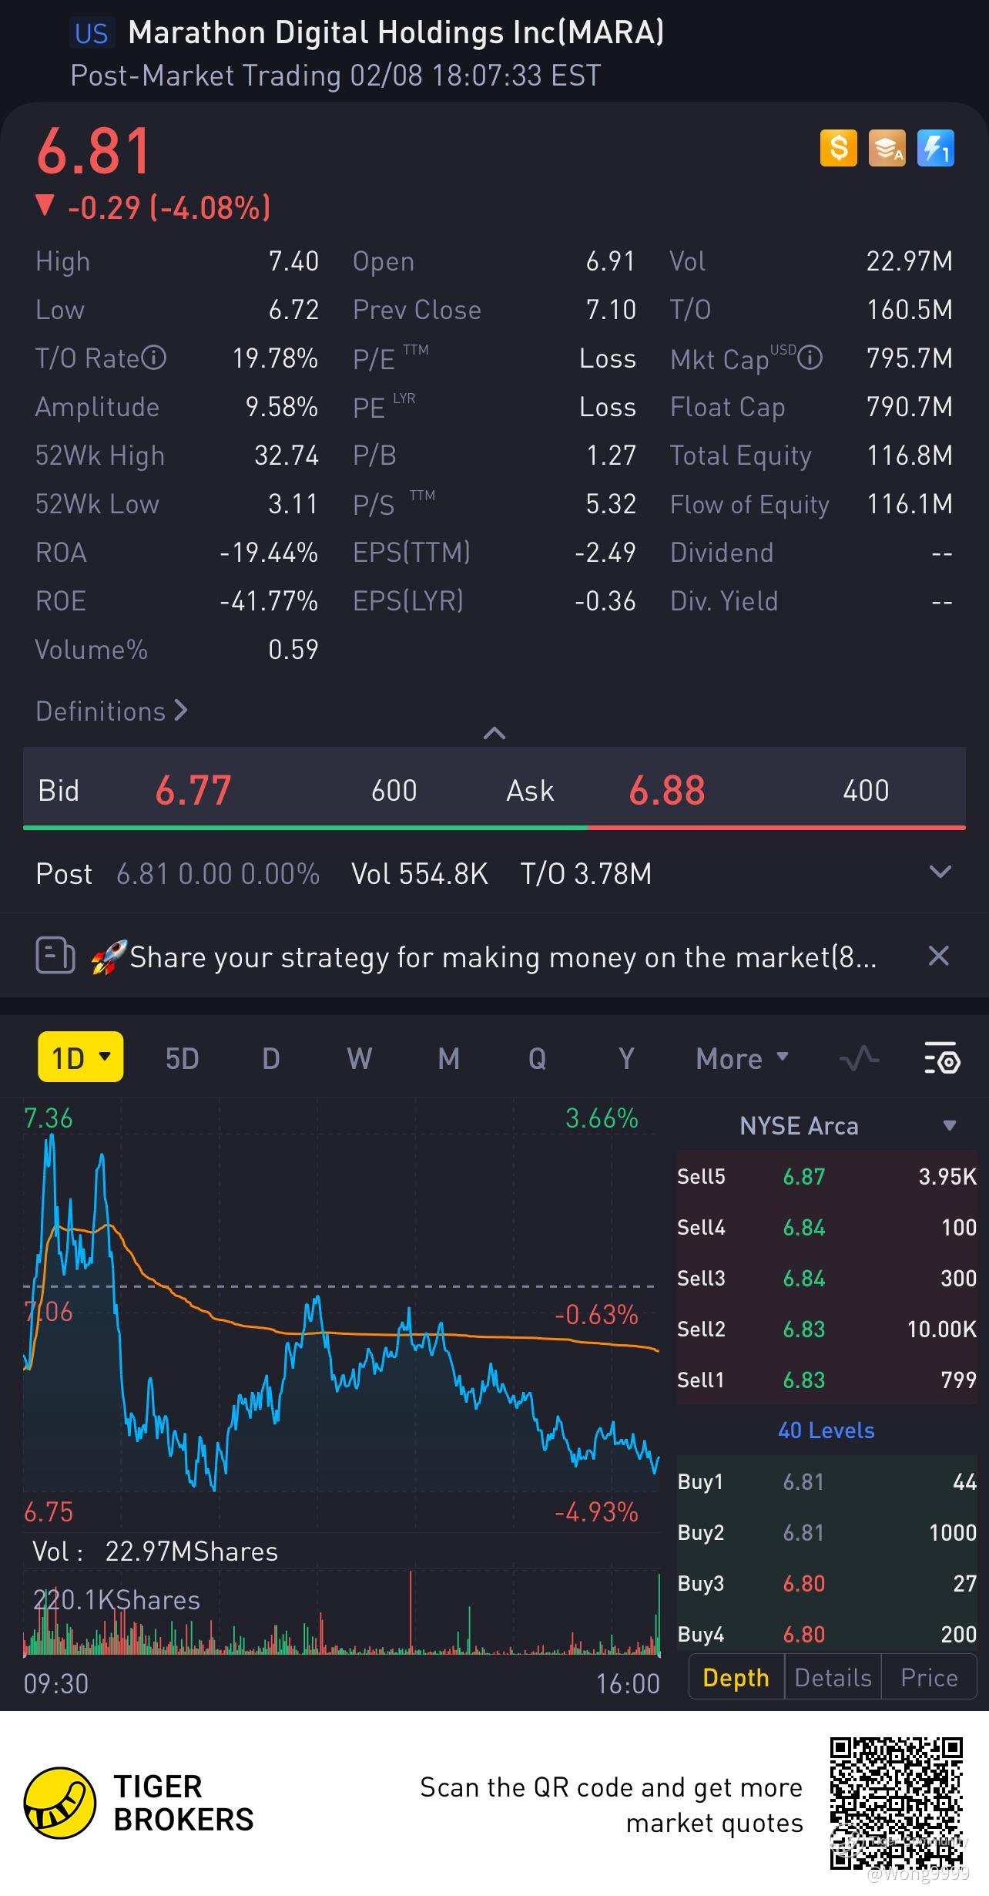Tap the orange dollar sign badge icon
The image size is (989, 1896).
[x=838, y=148]
